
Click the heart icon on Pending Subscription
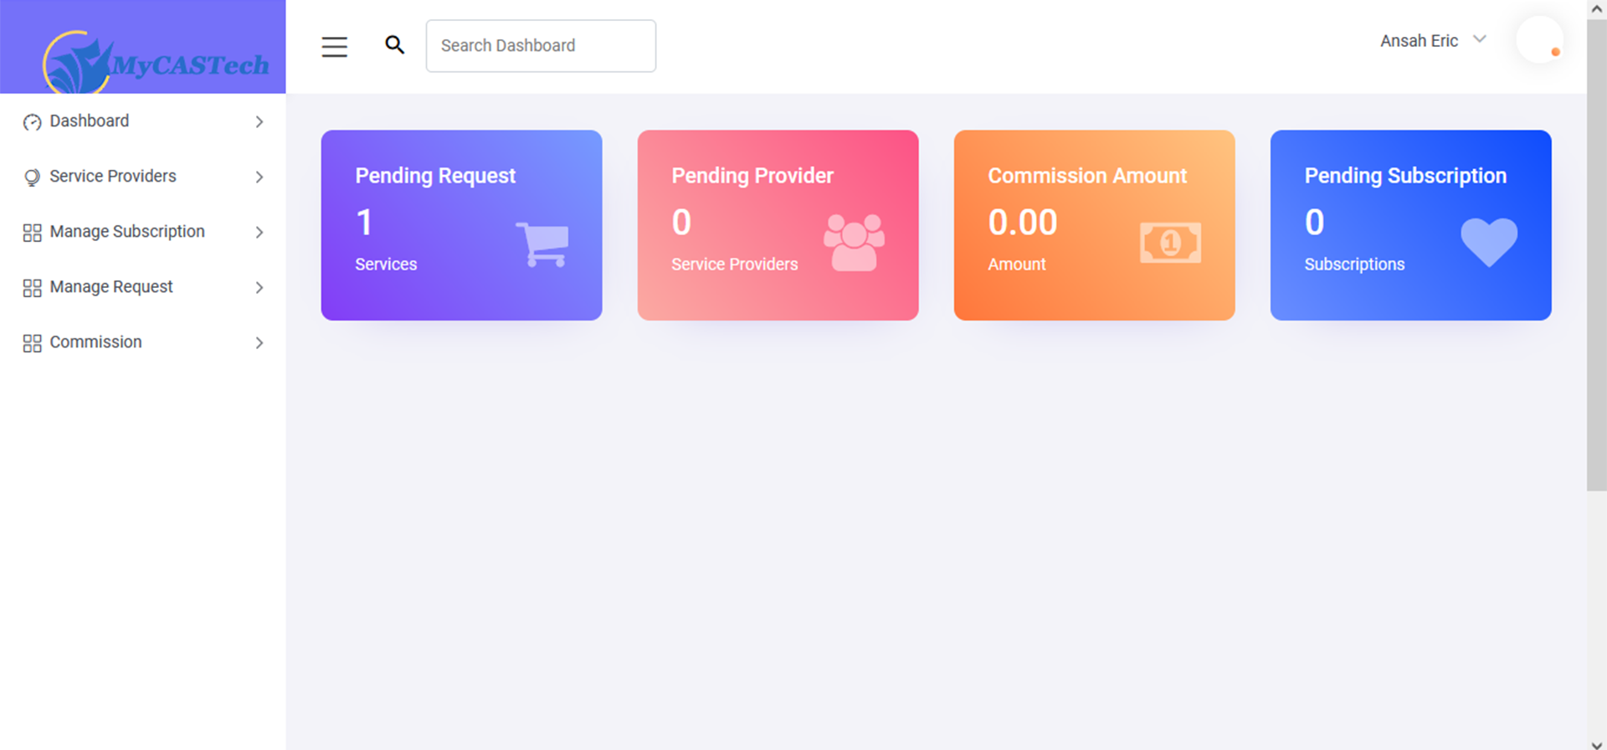pyautogui.click(x=1488, y=242)
